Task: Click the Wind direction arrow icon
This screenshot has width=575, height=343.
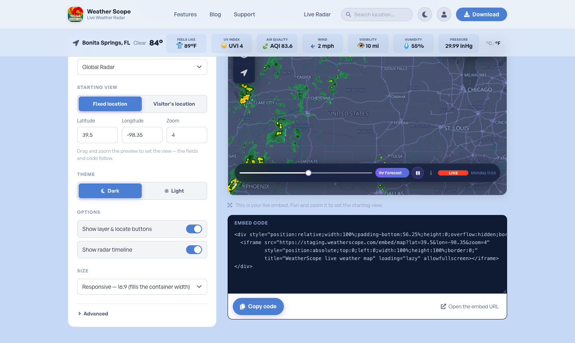Action: 313,46
